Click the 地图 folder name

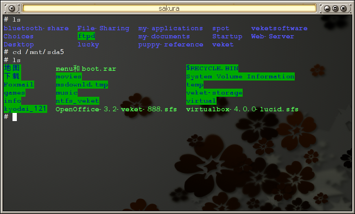click(x=12, y=68)
